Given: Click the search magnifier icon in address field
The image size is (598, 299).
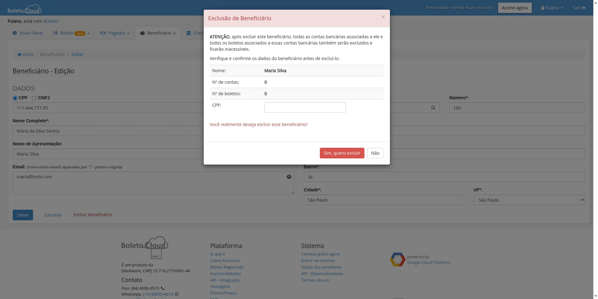Looking at the screenshot, I should click(433, 108).
